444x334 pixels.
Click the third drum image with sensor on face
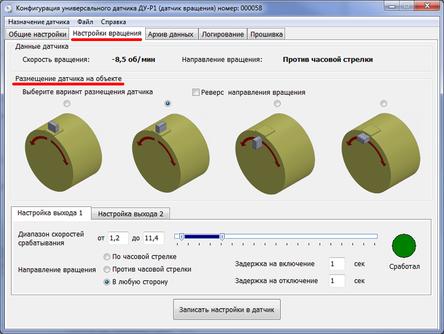(275, 154)
